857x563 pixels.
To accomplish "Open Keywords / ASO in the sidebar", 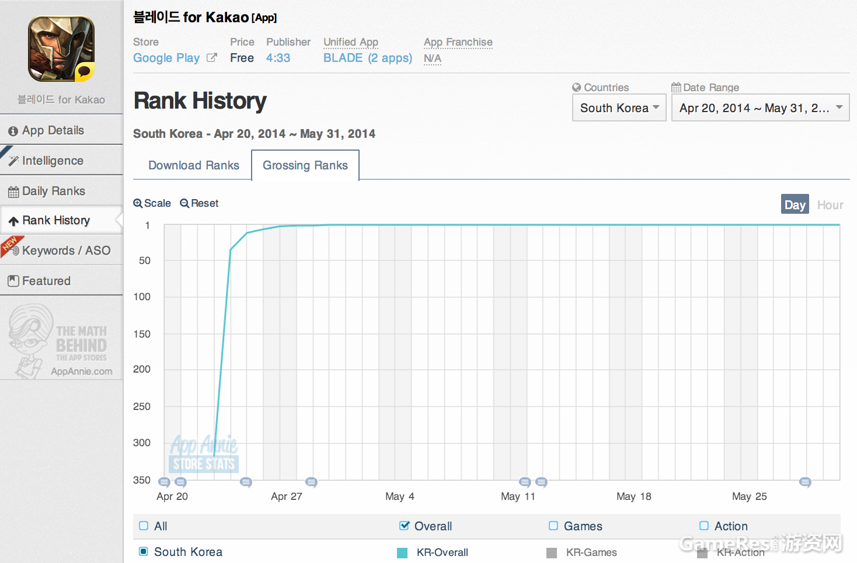I will [61, 251].
